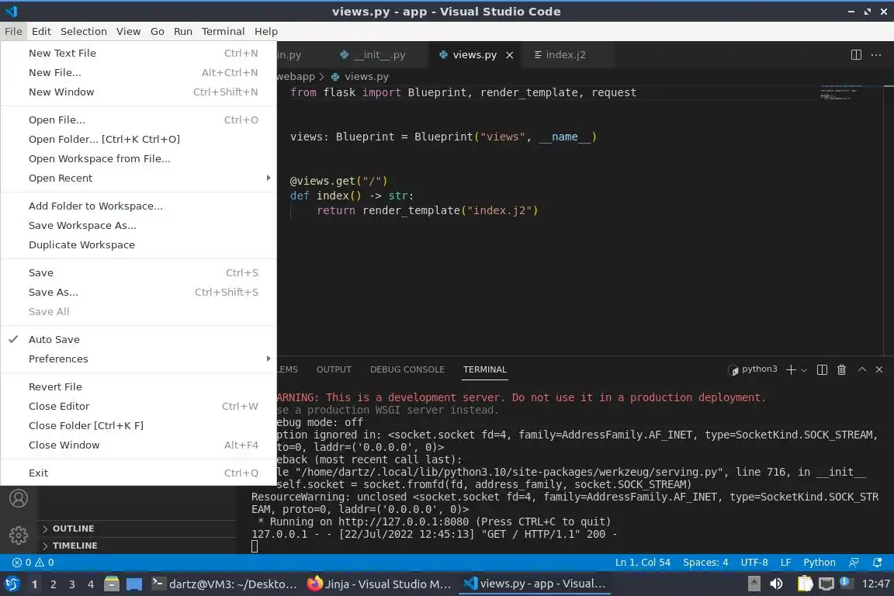
Task: Maximize the panel with the up chevron
Action: [x=862, y=369]
